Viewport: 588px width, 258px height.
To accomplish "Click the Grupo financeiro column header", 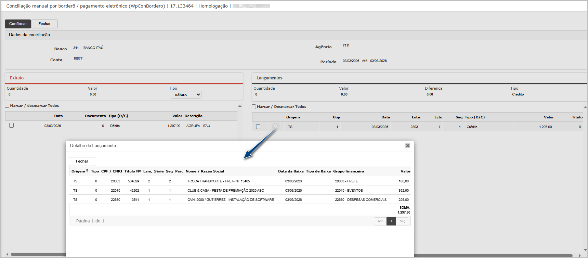I will pyautogui.click(x=348, y=171).
